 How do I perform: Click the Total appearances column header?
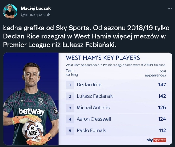[155, 73]
